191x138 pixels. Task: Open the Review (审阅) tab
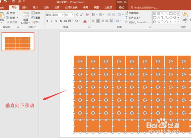86,8
